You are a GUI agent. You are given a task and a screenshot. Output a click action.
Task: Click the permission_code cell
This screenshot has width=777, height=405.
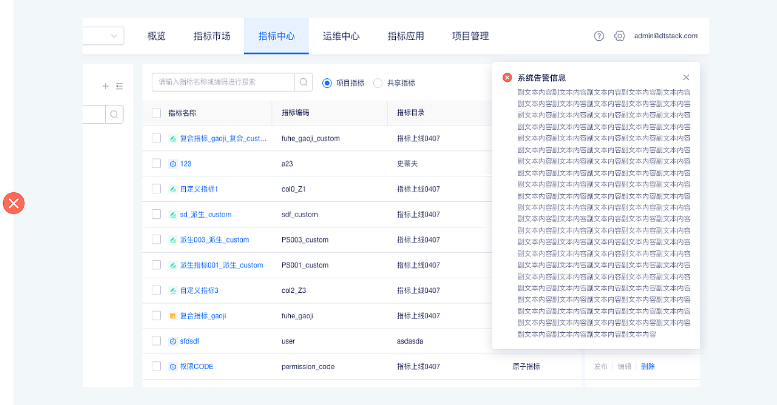point(308,367)
